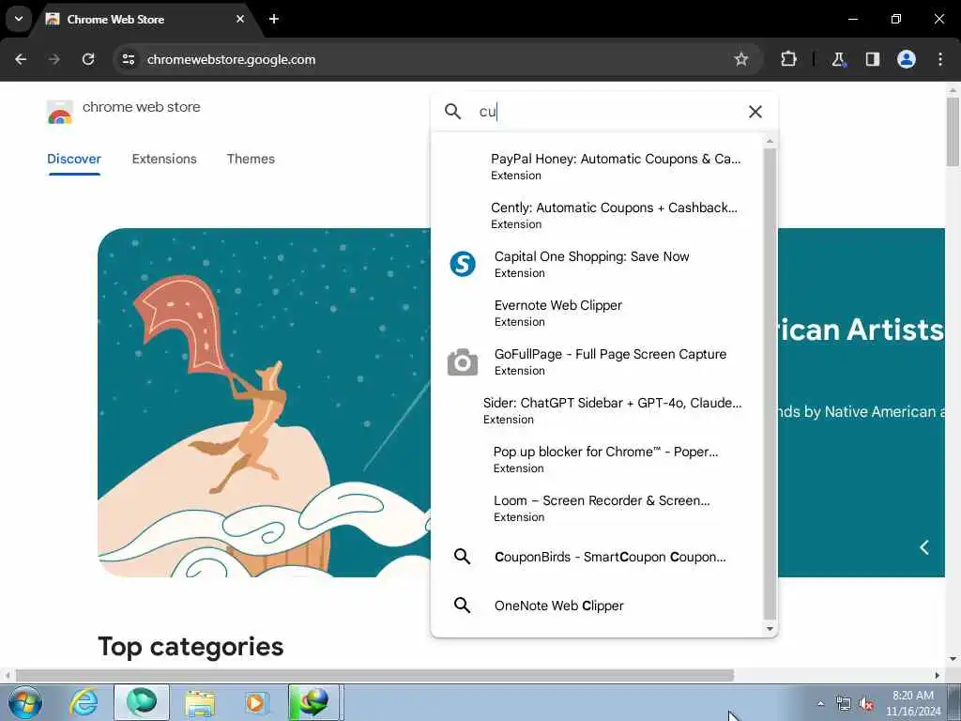Open the Extensions puzzle icon

pyautogui.click(x=788, y=59)
